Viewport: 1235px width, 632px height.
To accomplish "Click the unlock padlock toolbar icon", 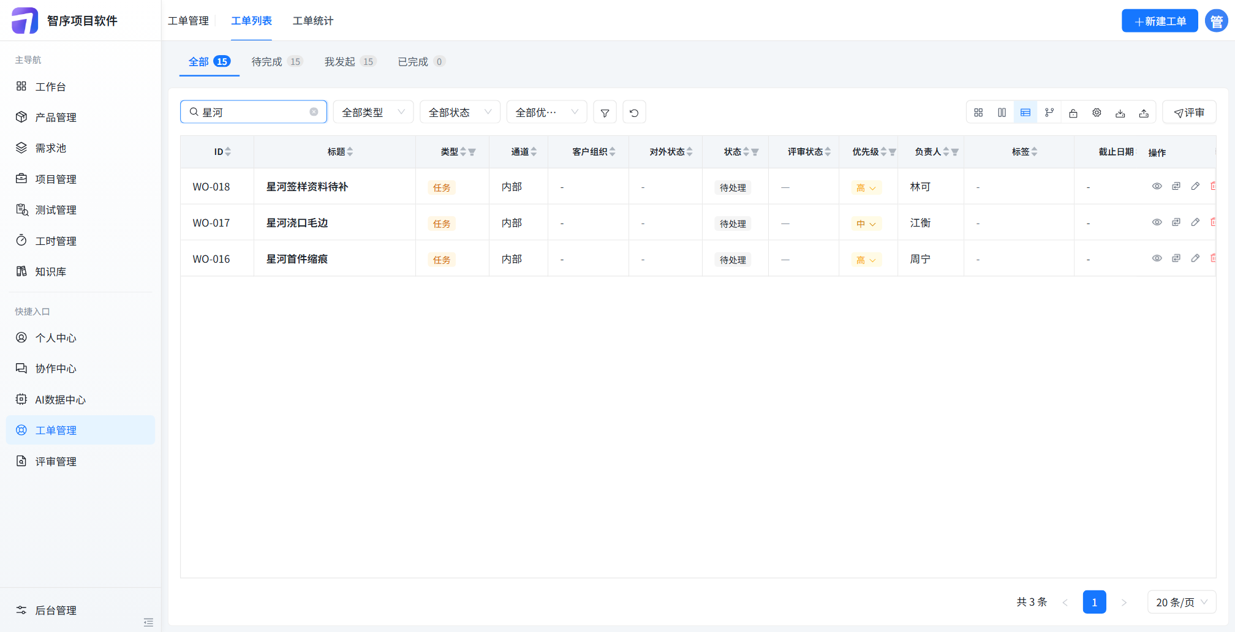I will pos(1073,113).
